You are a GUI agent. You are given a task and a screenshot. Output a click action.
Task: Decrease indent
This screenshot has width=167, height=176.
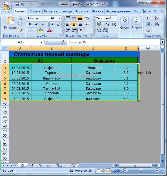[x=68, y=30]
